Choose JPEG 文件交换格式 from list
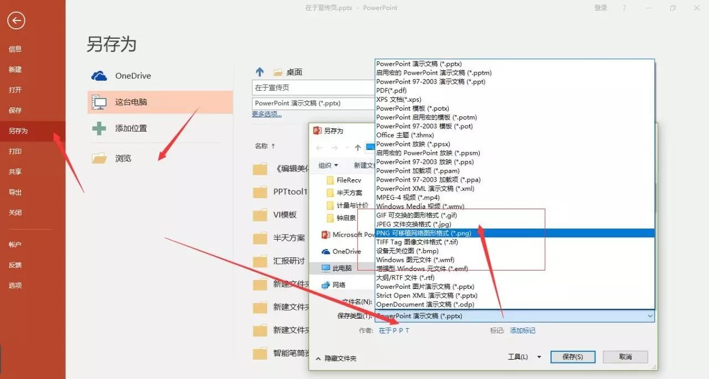This screenshot has width=709, height=379. [x=413, y=224]
